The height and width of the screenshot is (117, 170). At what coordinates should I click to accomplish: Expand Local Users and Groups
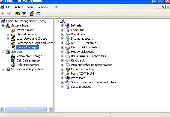click(8, 39)
